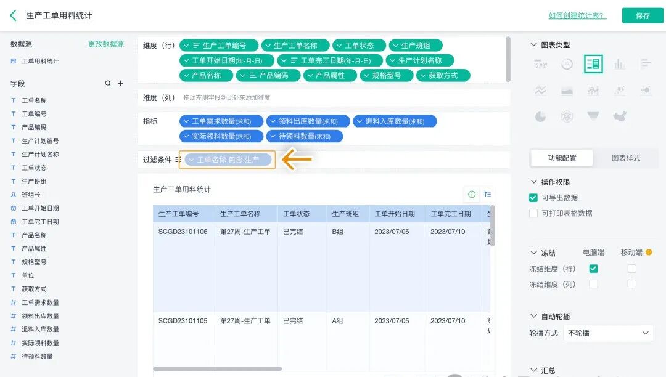
Task: Select the radar chart type
Action: (x=567, y=116)
